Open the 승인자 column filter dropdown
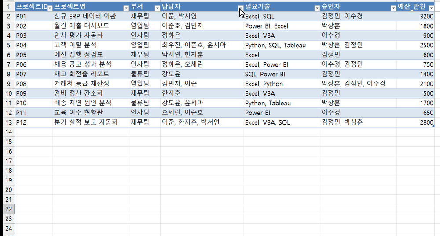This screenshot has height=236, width=440. tap(393, 8)
